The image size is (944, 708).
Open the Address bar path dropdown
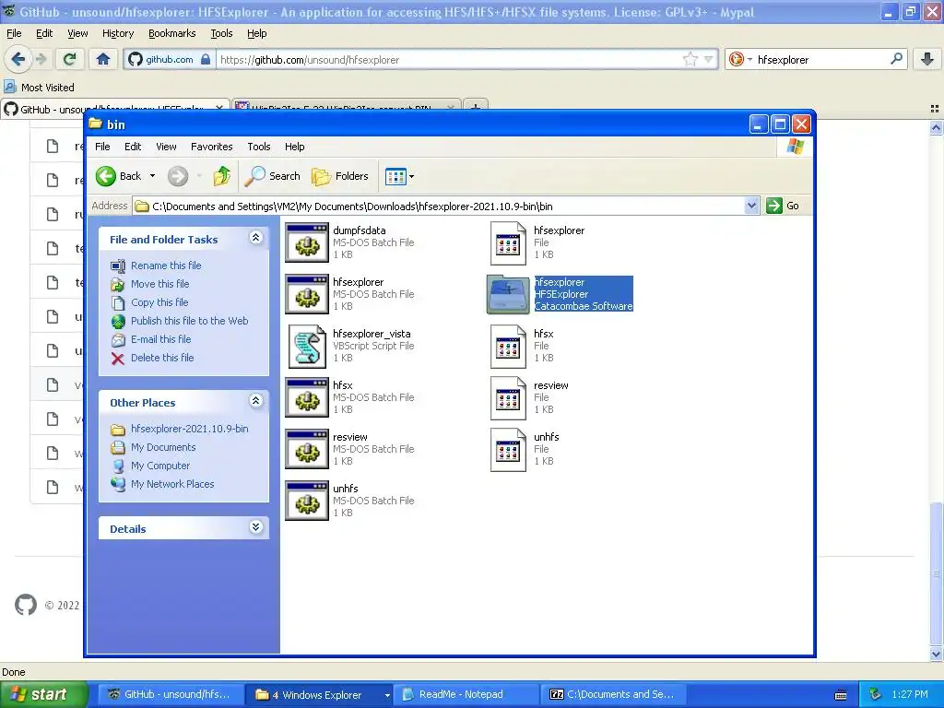click(x=751, y=206)
